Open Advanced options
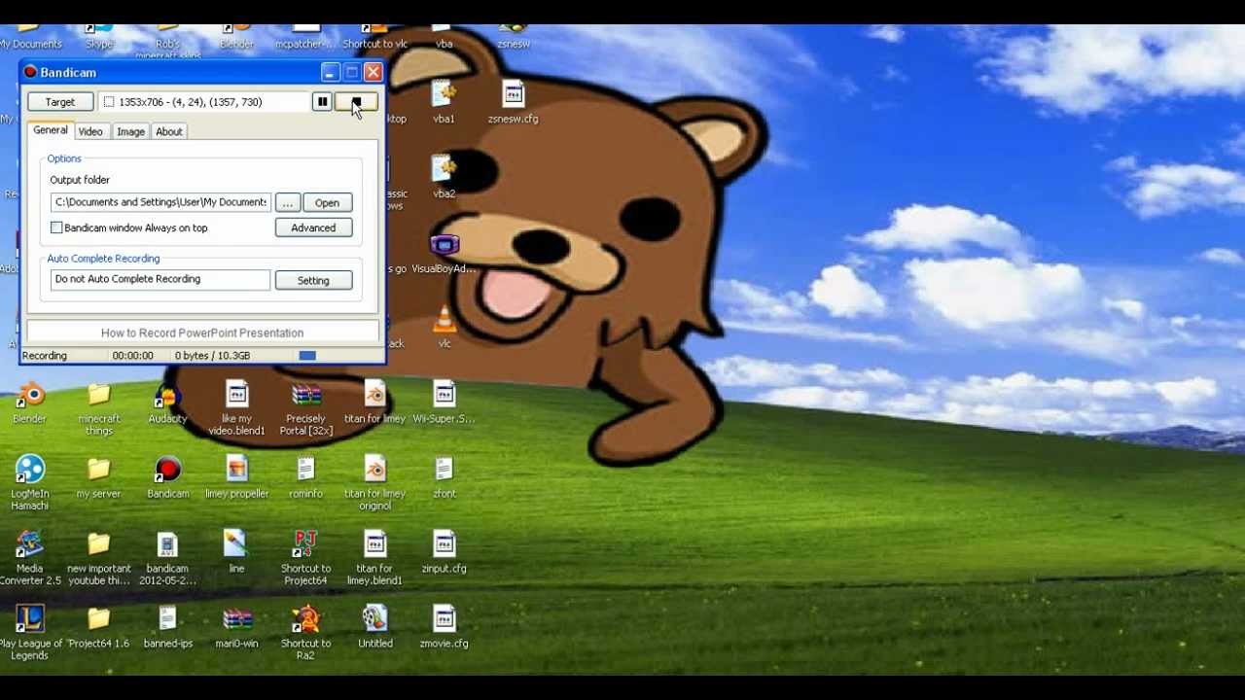The width and height of the screenshot is (1245, 700). [x=313, y=227]
